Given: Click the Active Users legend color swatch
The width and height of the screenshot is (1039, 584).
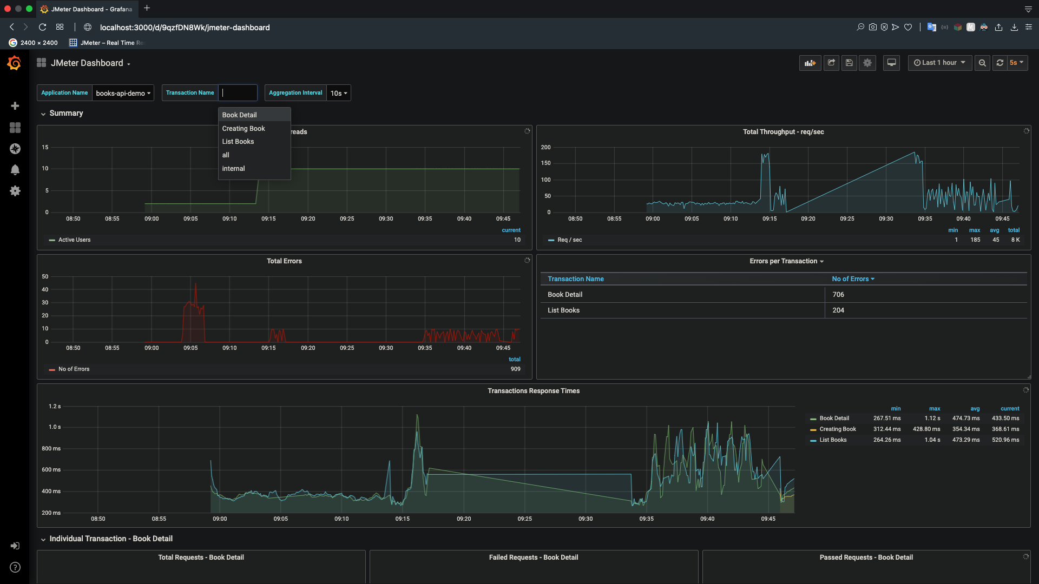Looking at the screenshot, I should 52,240.
